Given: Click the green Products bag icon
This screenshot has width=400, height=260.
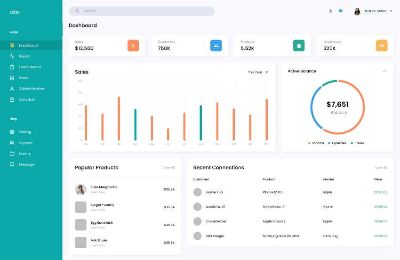Looking at the screenshot, I should pyautogui.click(x=299, y=46).
